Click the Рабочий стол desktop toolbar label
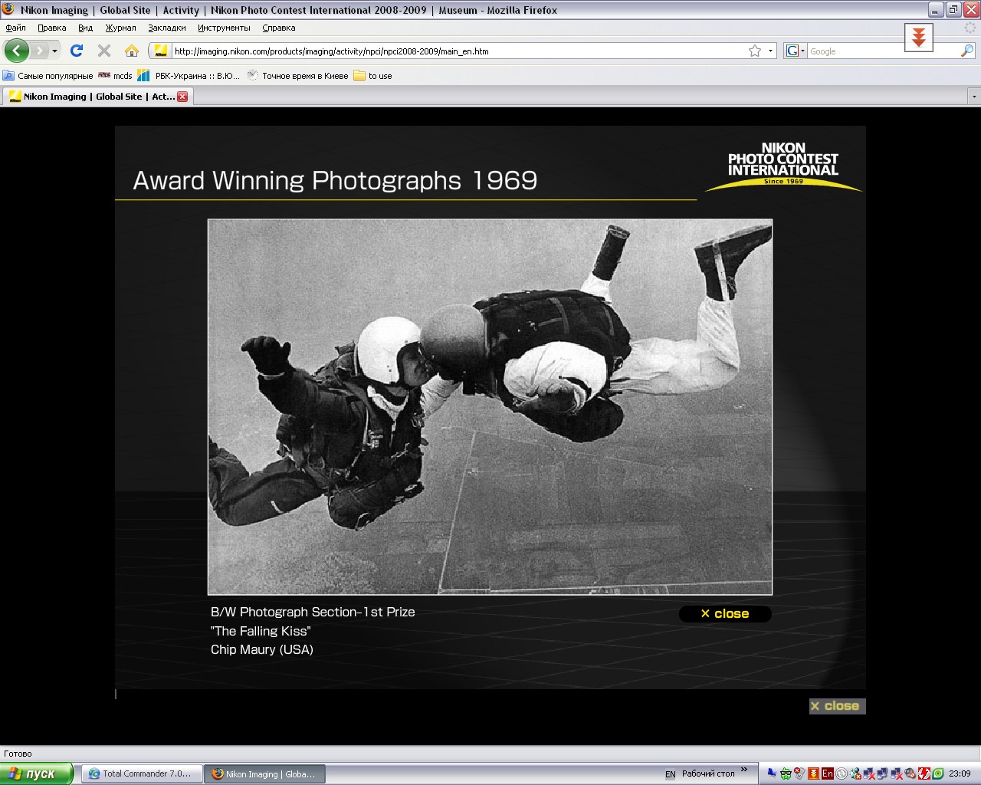Screen dimensions: 981x785 tap(708, 774)
